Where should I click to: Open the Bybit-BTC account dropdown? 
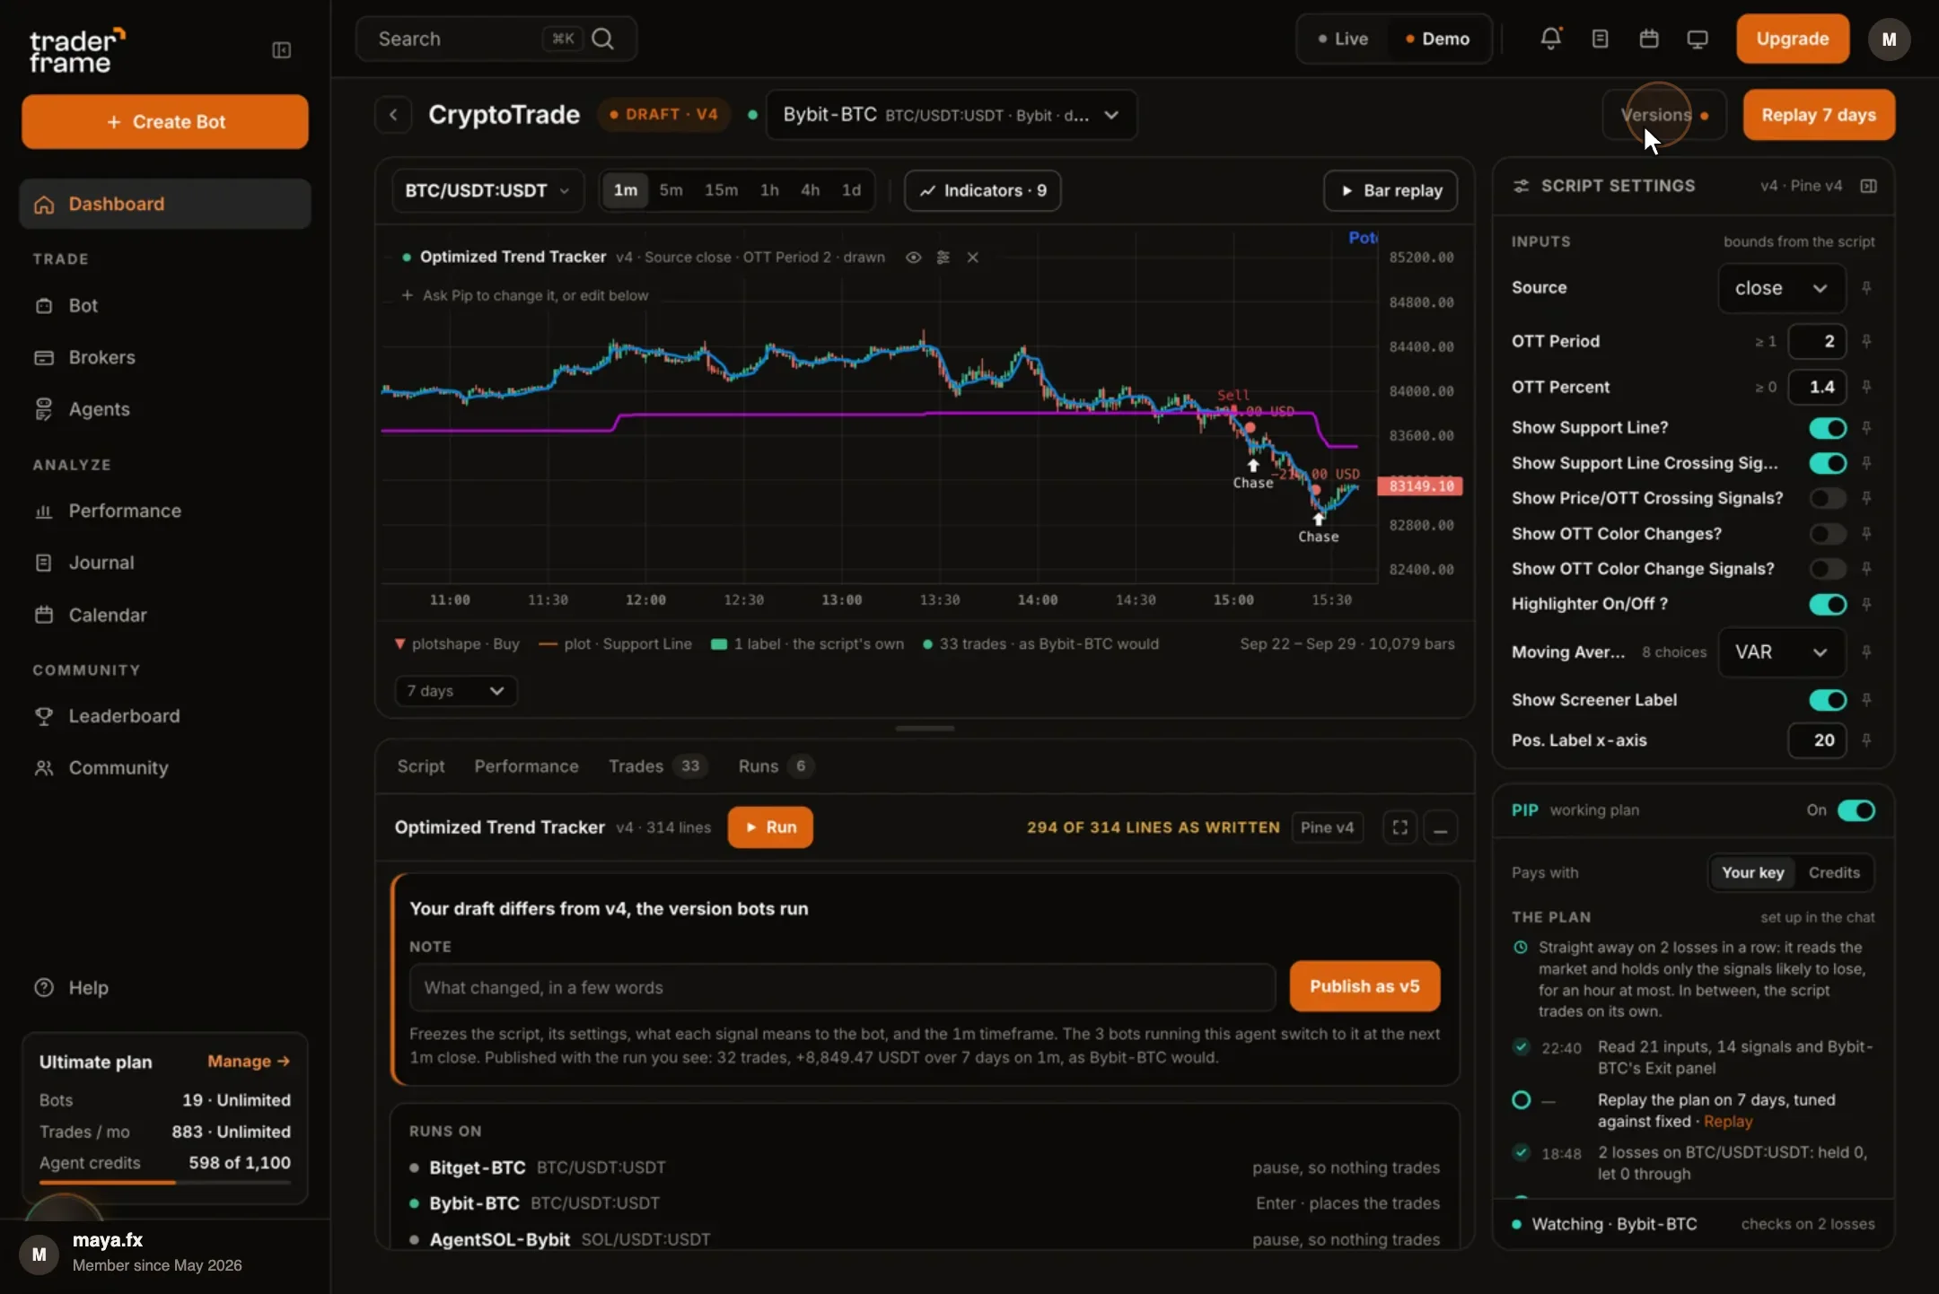(951, 115)
